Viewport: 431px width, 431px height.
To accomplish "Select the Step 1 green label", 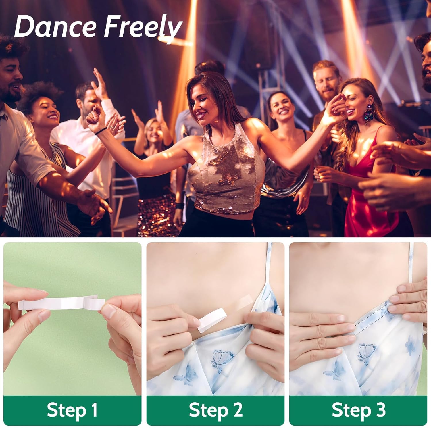I will pos(72,410).
